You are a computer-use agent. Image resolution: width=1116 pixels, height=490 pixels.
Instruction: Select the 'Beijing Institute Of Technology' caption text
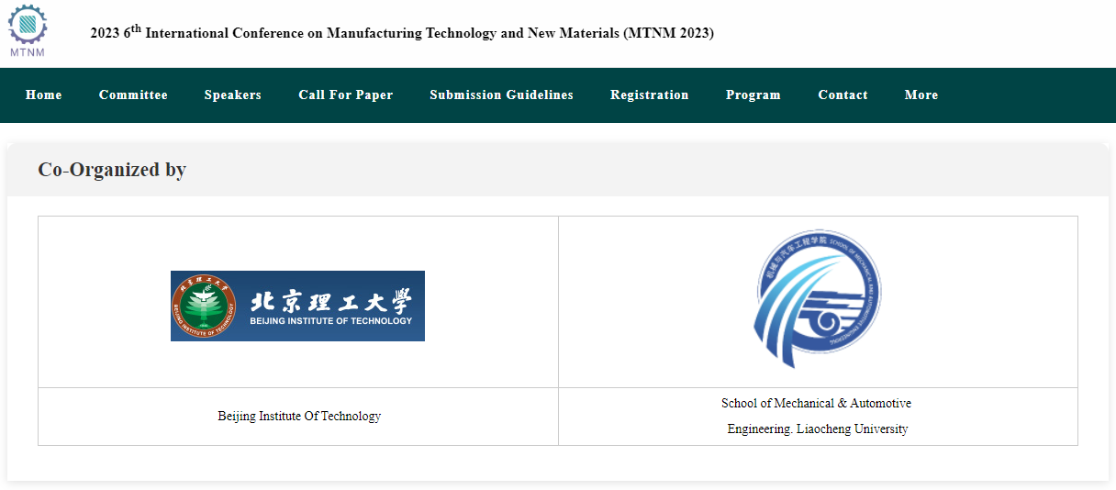(299, 416)
